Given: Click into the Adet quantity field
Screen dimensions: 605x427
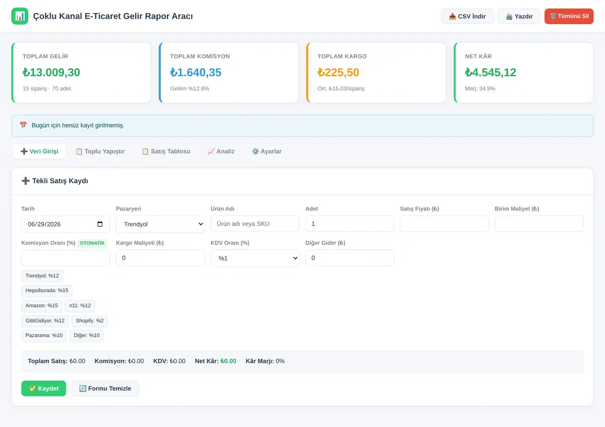Looking at the screenshot, I should point(350,224).
